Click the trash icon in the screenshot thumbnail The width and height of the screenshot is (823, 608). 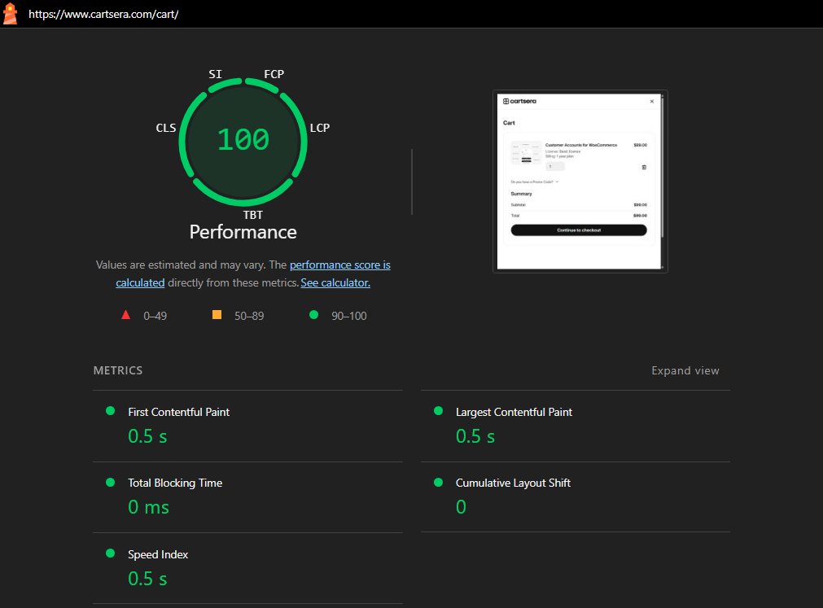[x=644, y=168]
